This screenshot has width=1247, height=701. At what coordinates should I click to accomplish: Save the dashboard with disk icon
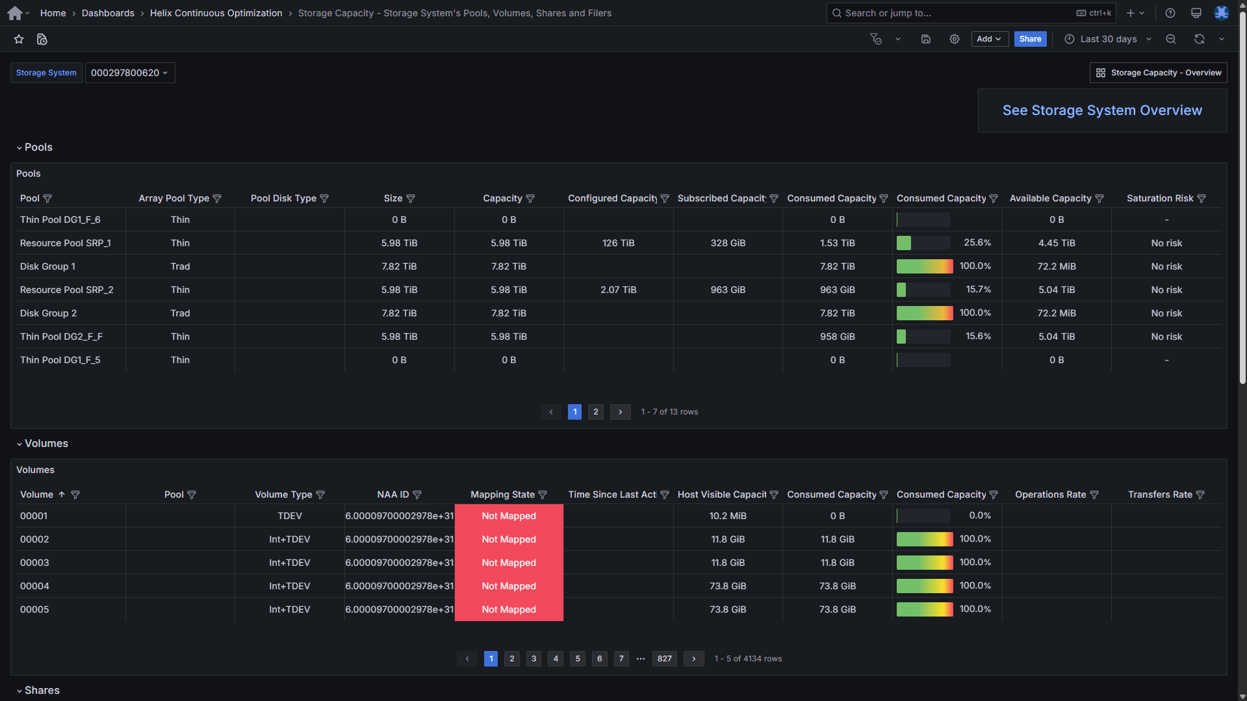926,40
